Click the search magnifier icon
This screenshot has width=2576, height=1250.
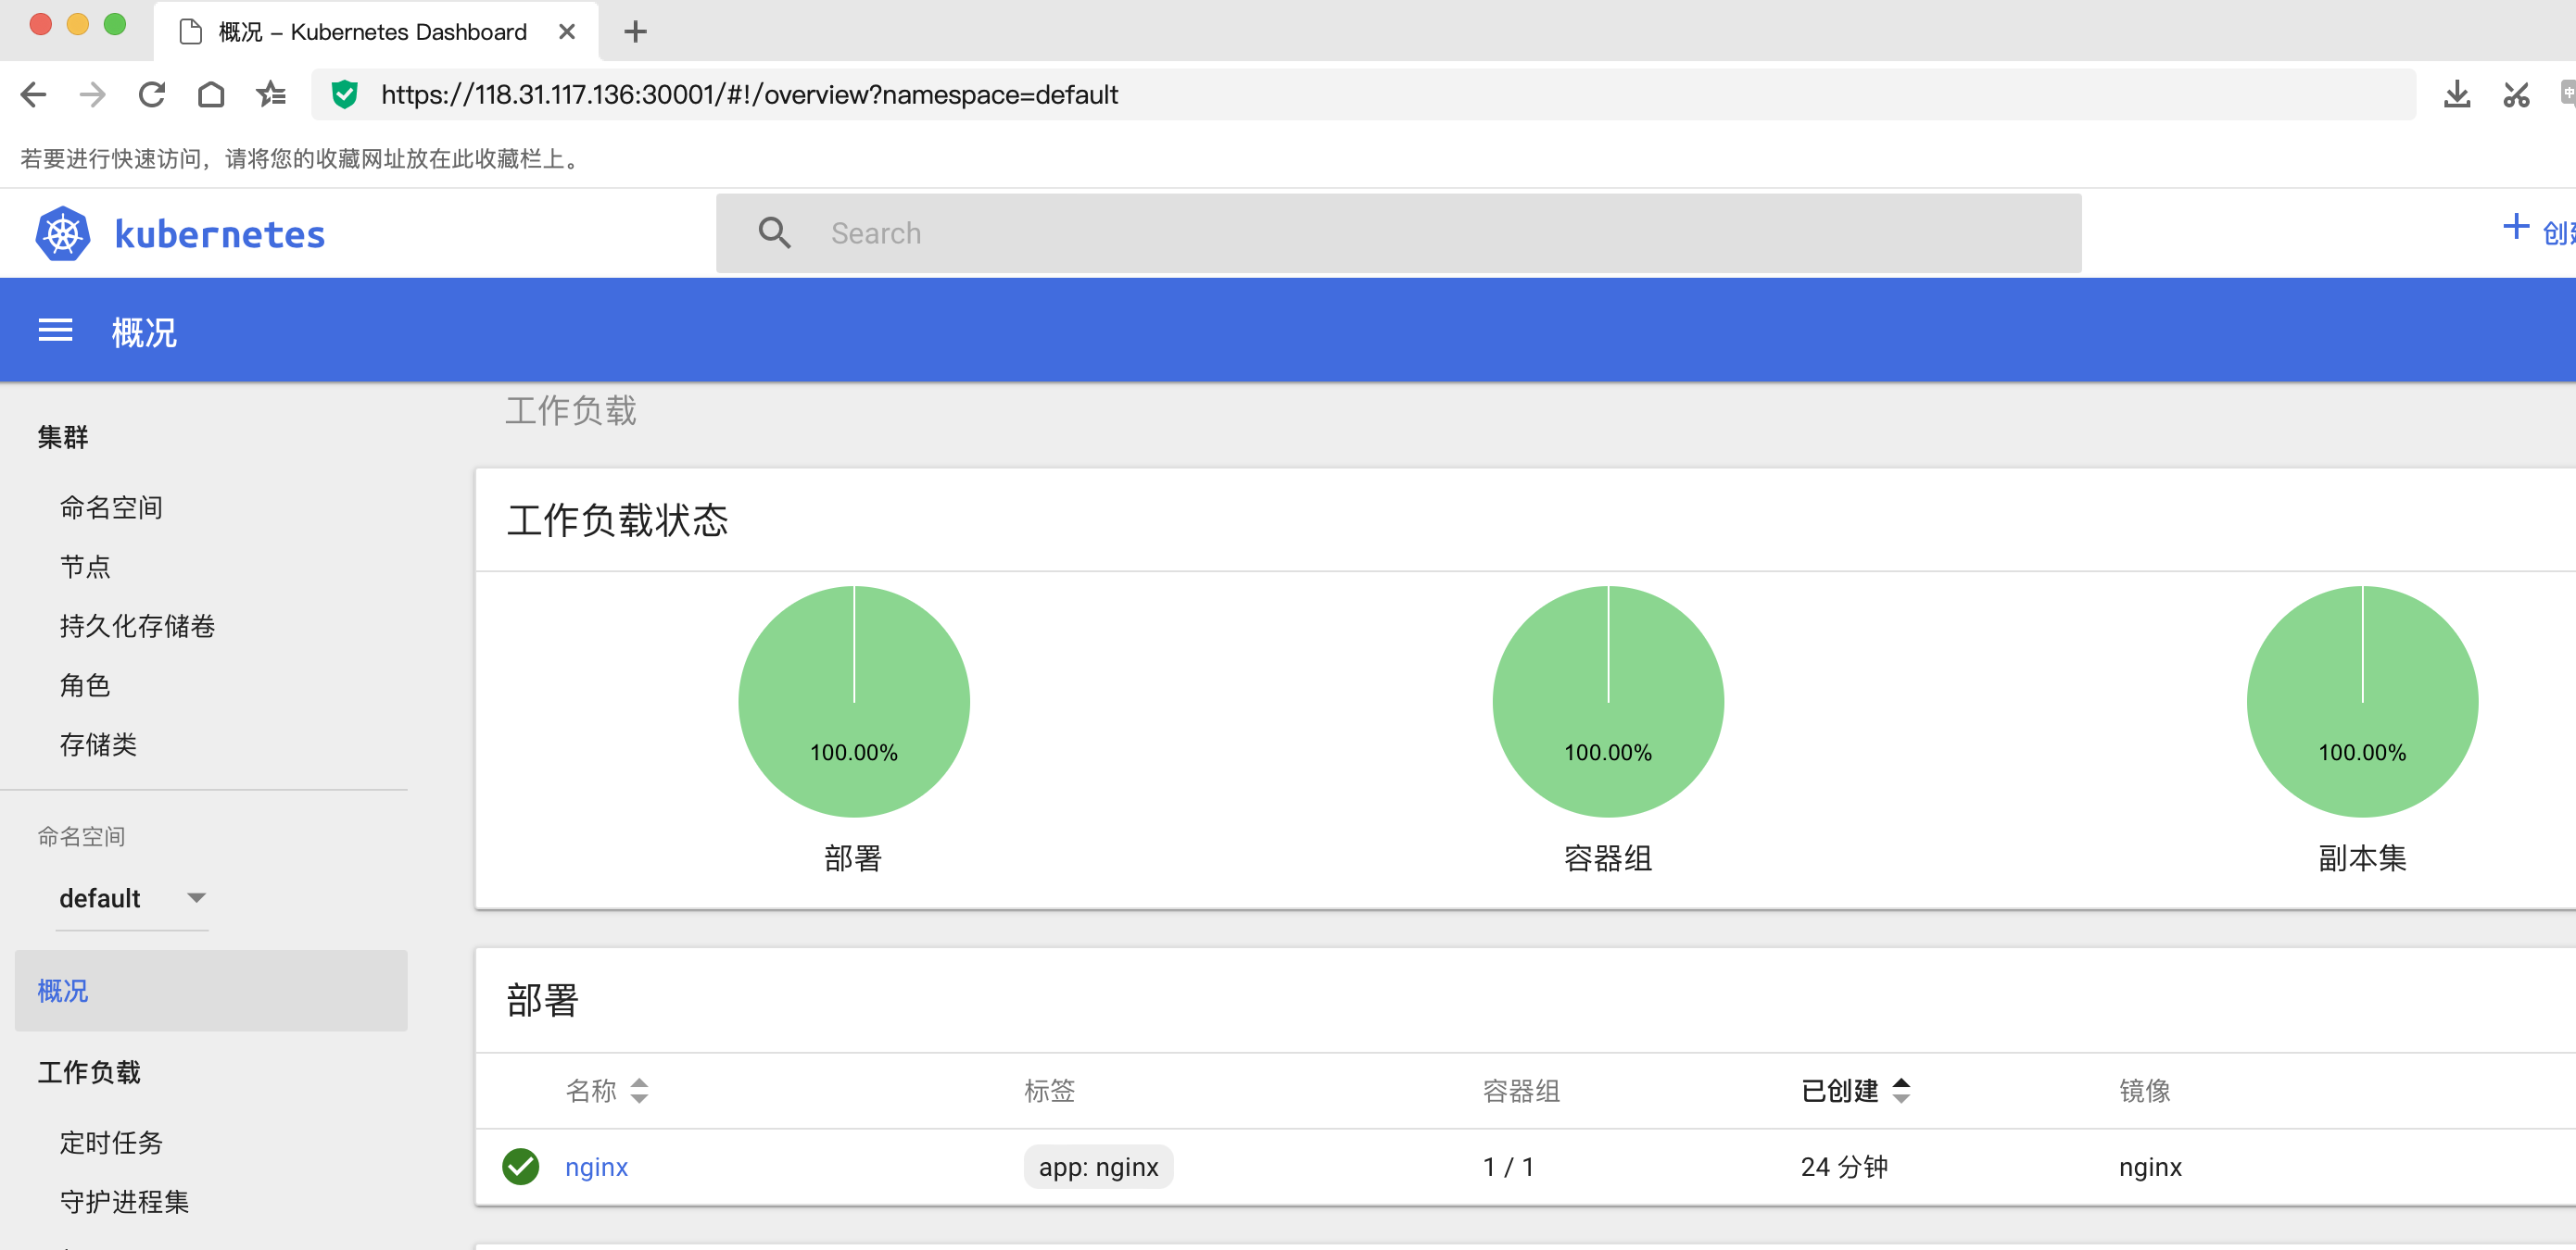pyautogui.click(x=775, y=232)
